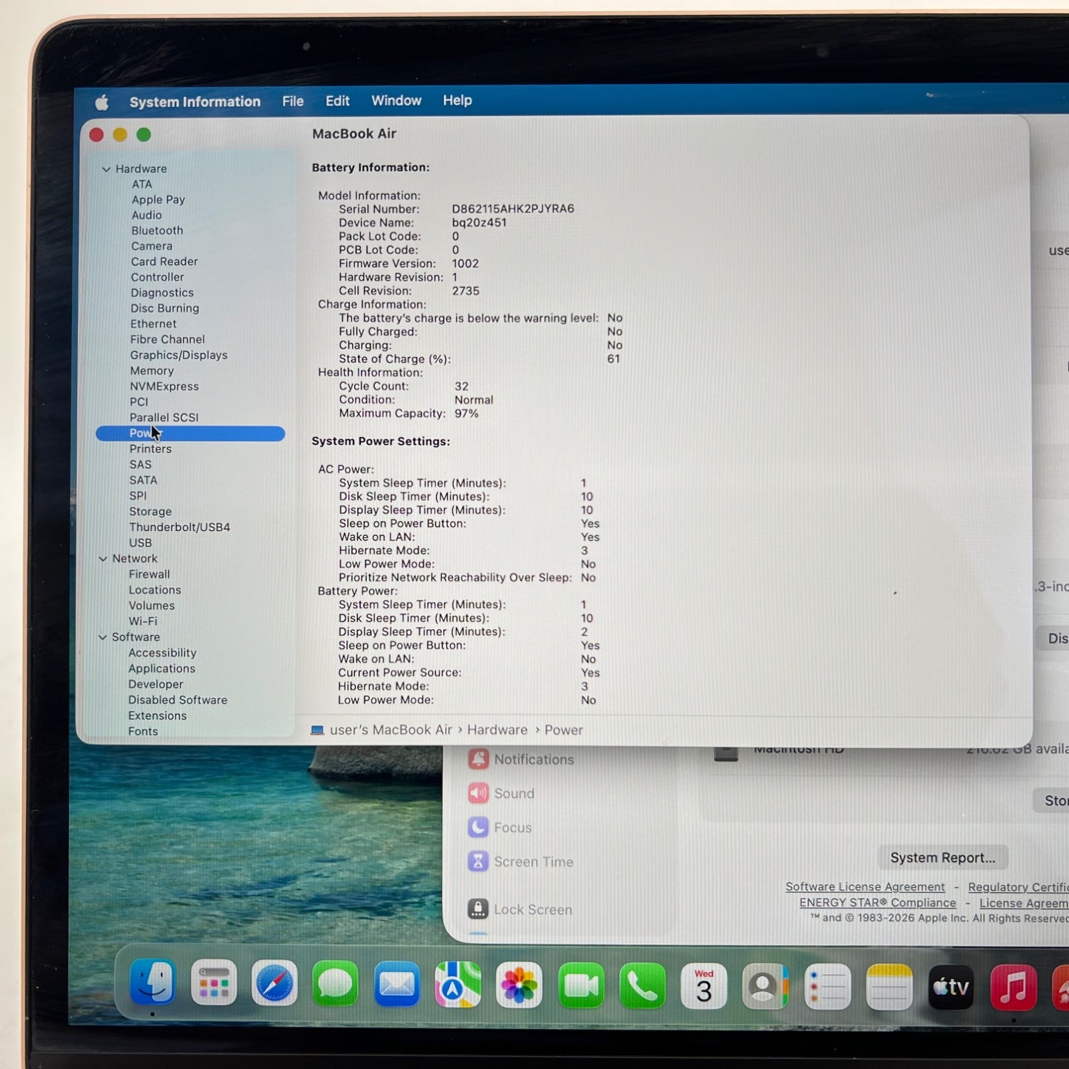Click the System Report... button

tap(942, 857)
